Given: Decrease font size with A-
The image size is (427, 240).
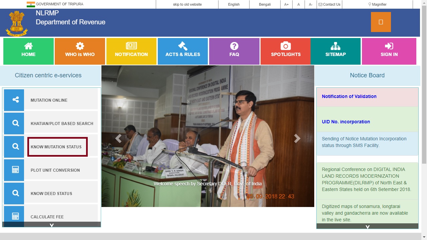Looking at the screenshot, I should point(310,4).
